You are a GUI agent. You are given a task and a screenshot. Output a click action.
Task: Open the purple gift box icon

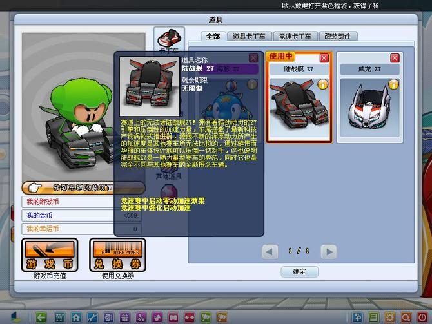(x=124, y=318)
